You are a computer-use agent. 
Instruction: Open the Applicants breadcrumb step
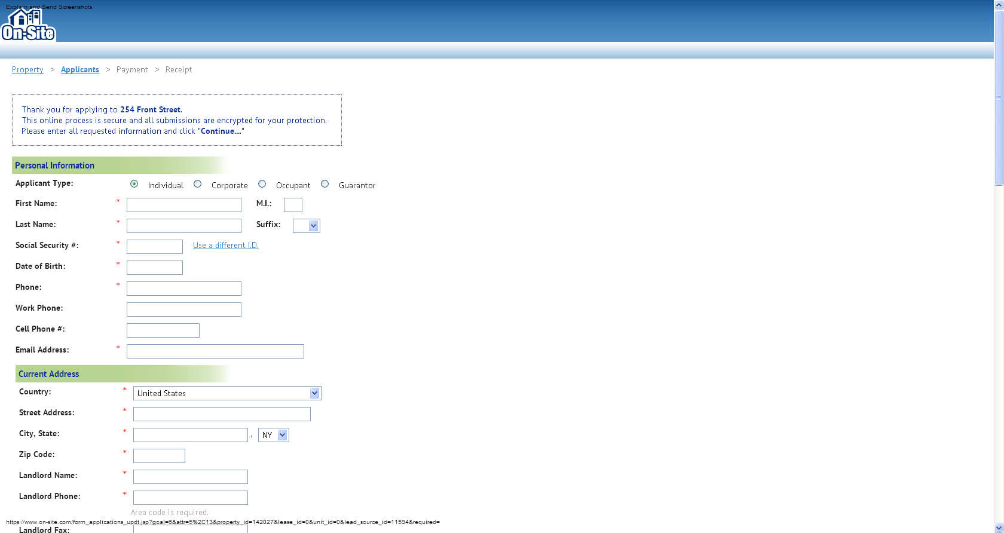coord(80,69)
